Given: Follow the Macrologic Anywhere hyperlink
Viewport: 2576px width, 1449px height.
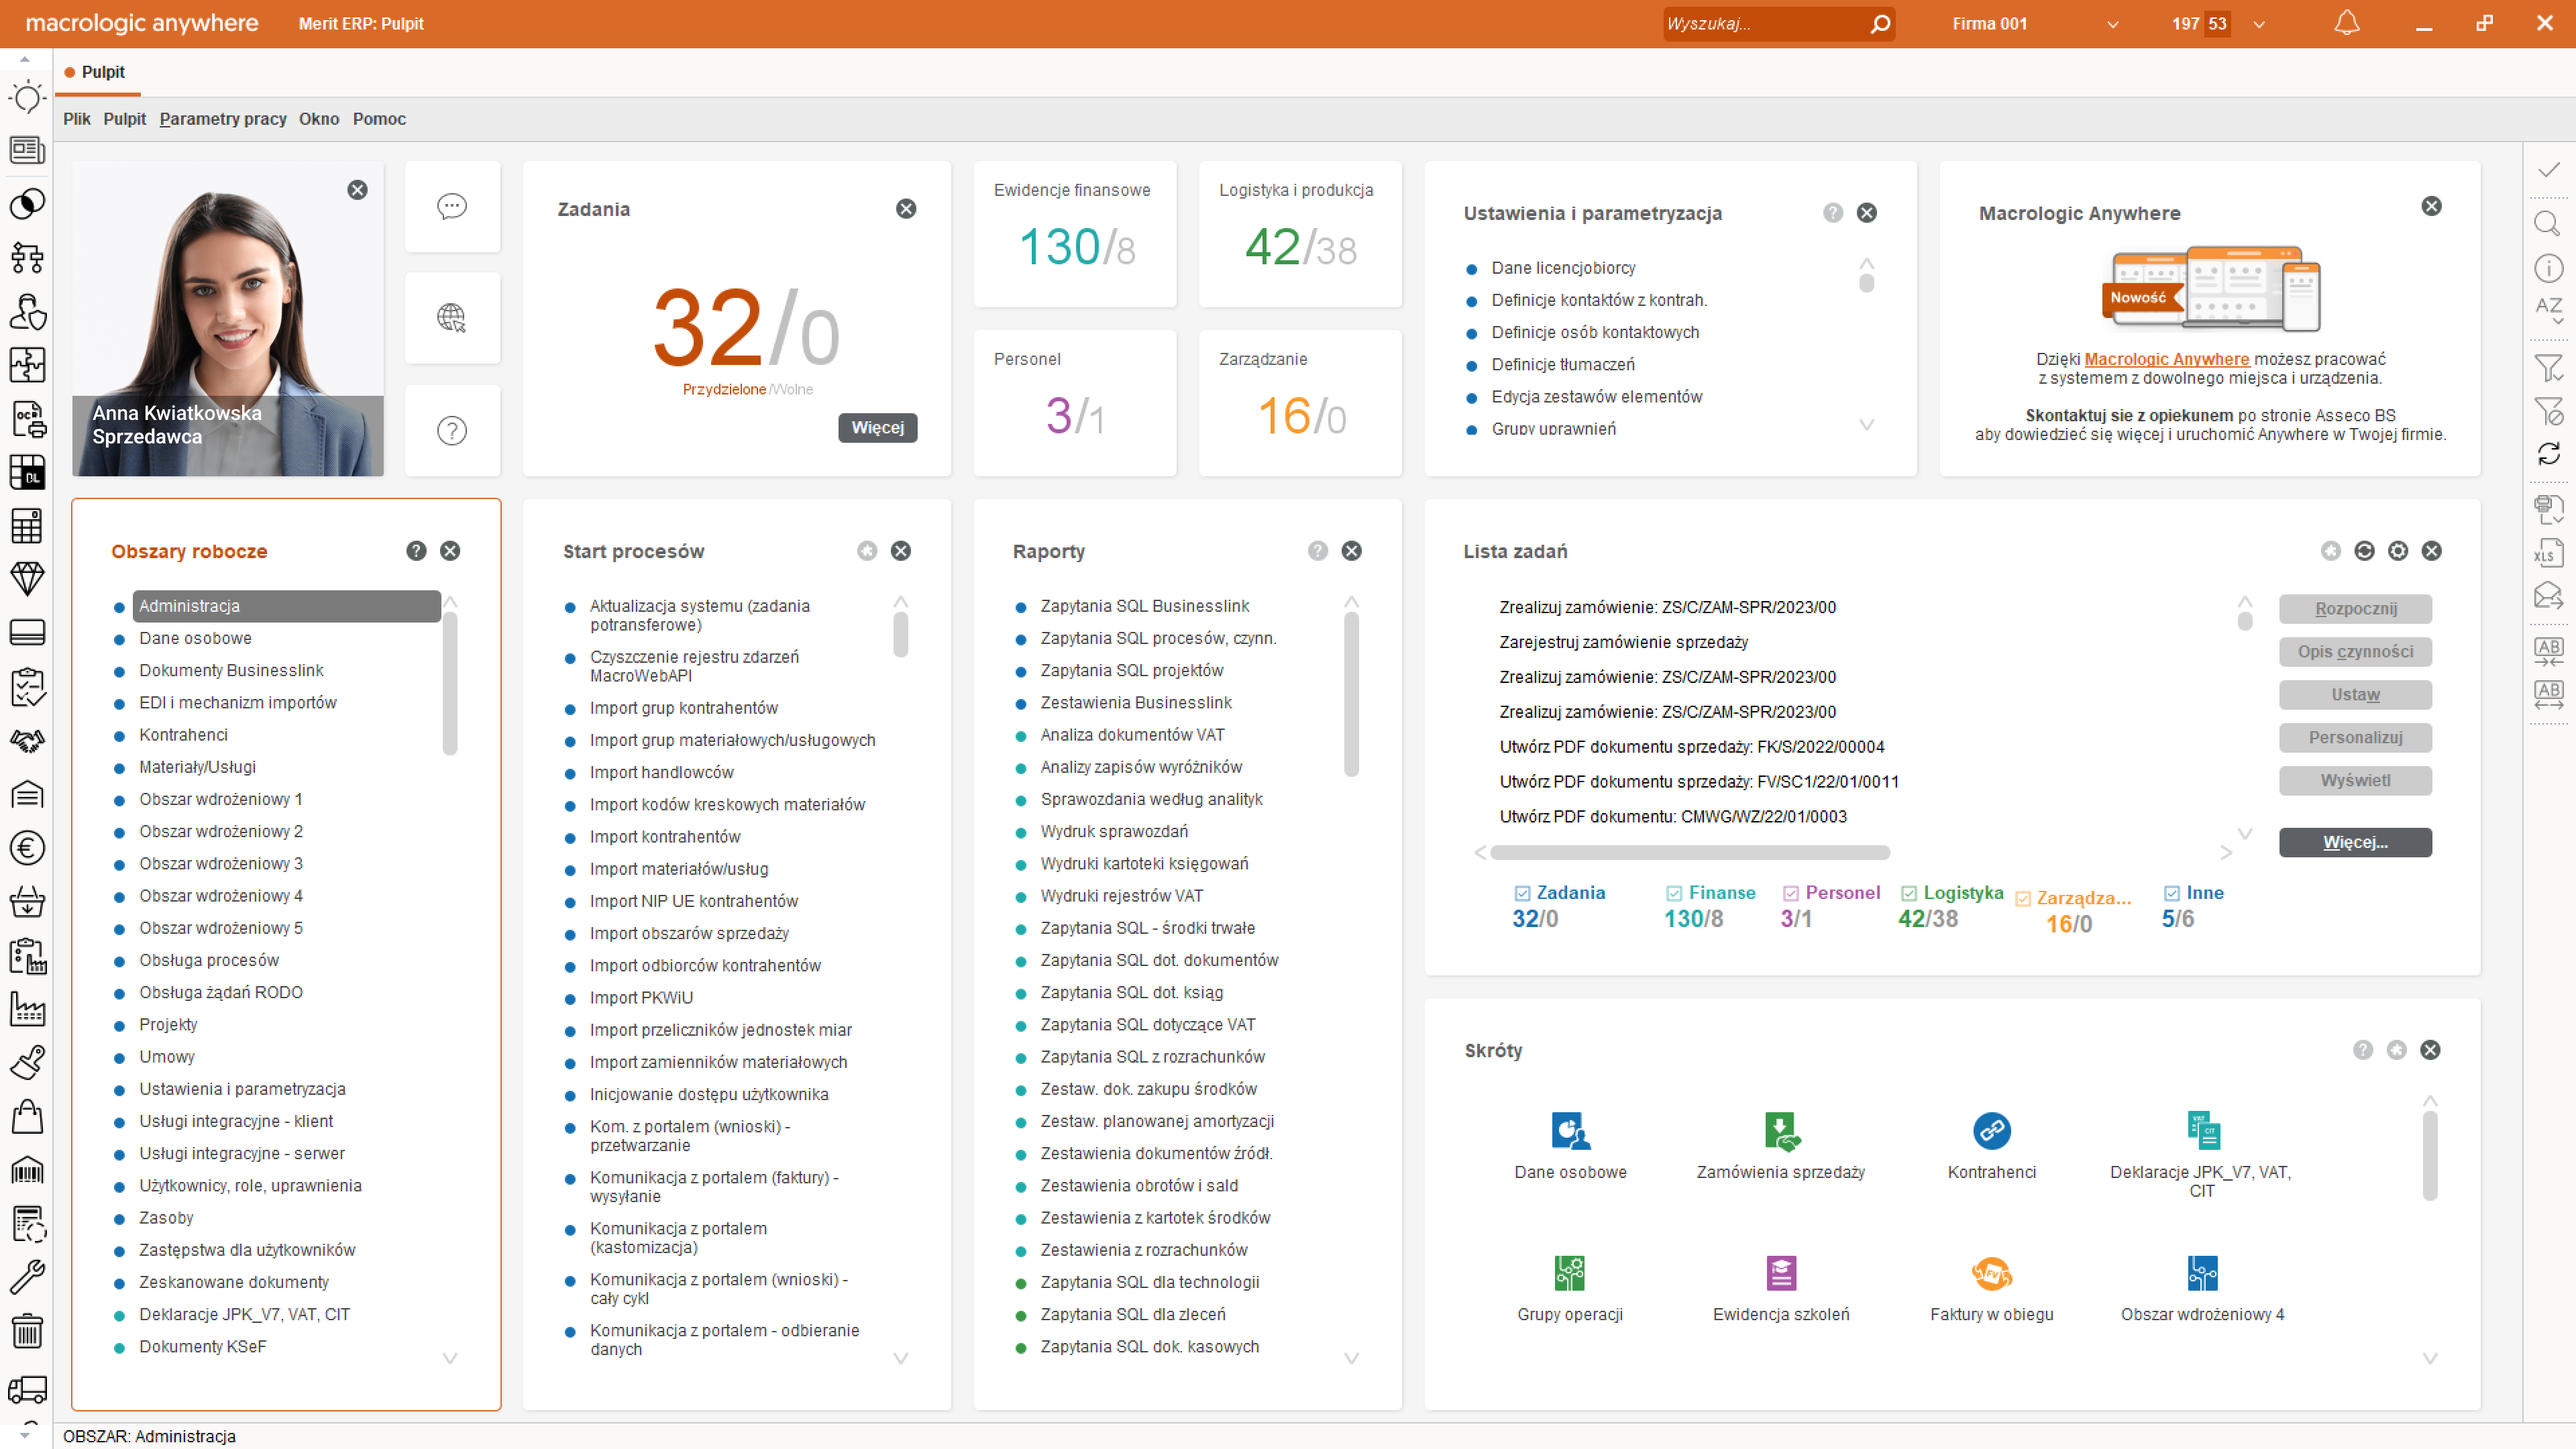Looking at the screenshot, I should 2166,359.
